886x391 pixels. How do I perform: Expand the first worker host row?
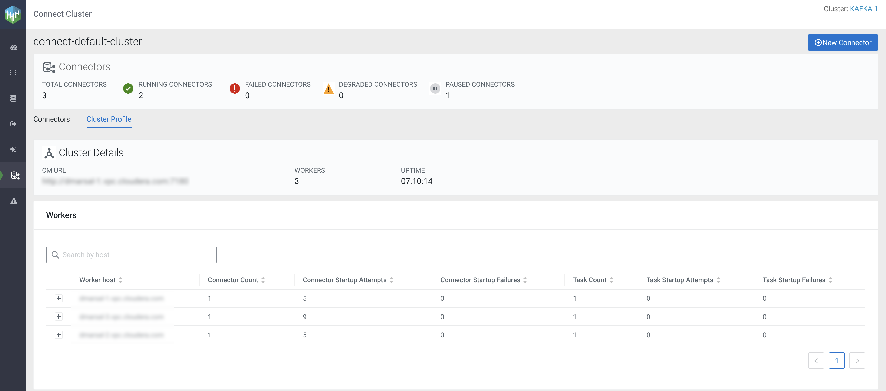coord(59,298)
